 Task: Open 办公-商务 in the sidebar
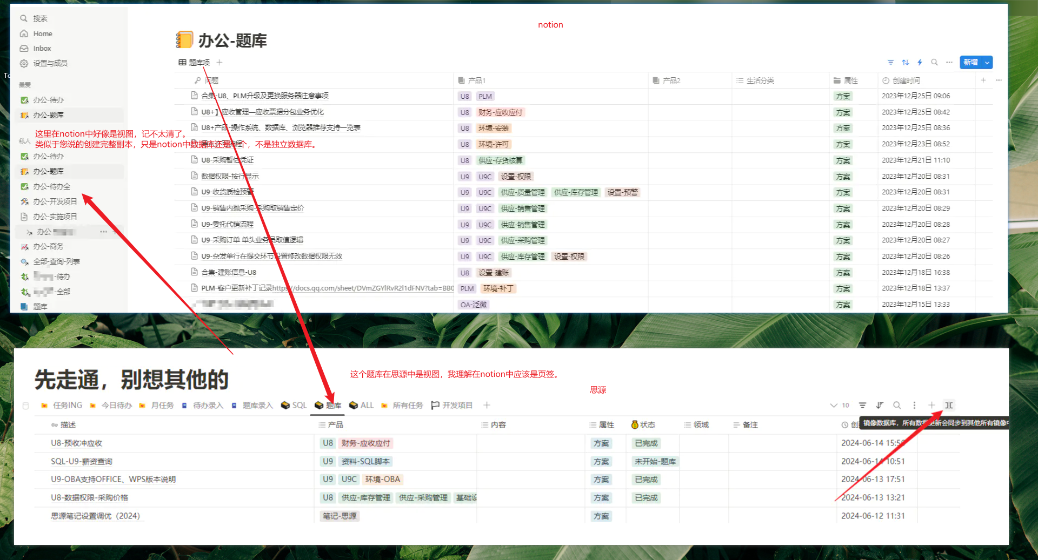pyautogui.click(x=48, y=246)
